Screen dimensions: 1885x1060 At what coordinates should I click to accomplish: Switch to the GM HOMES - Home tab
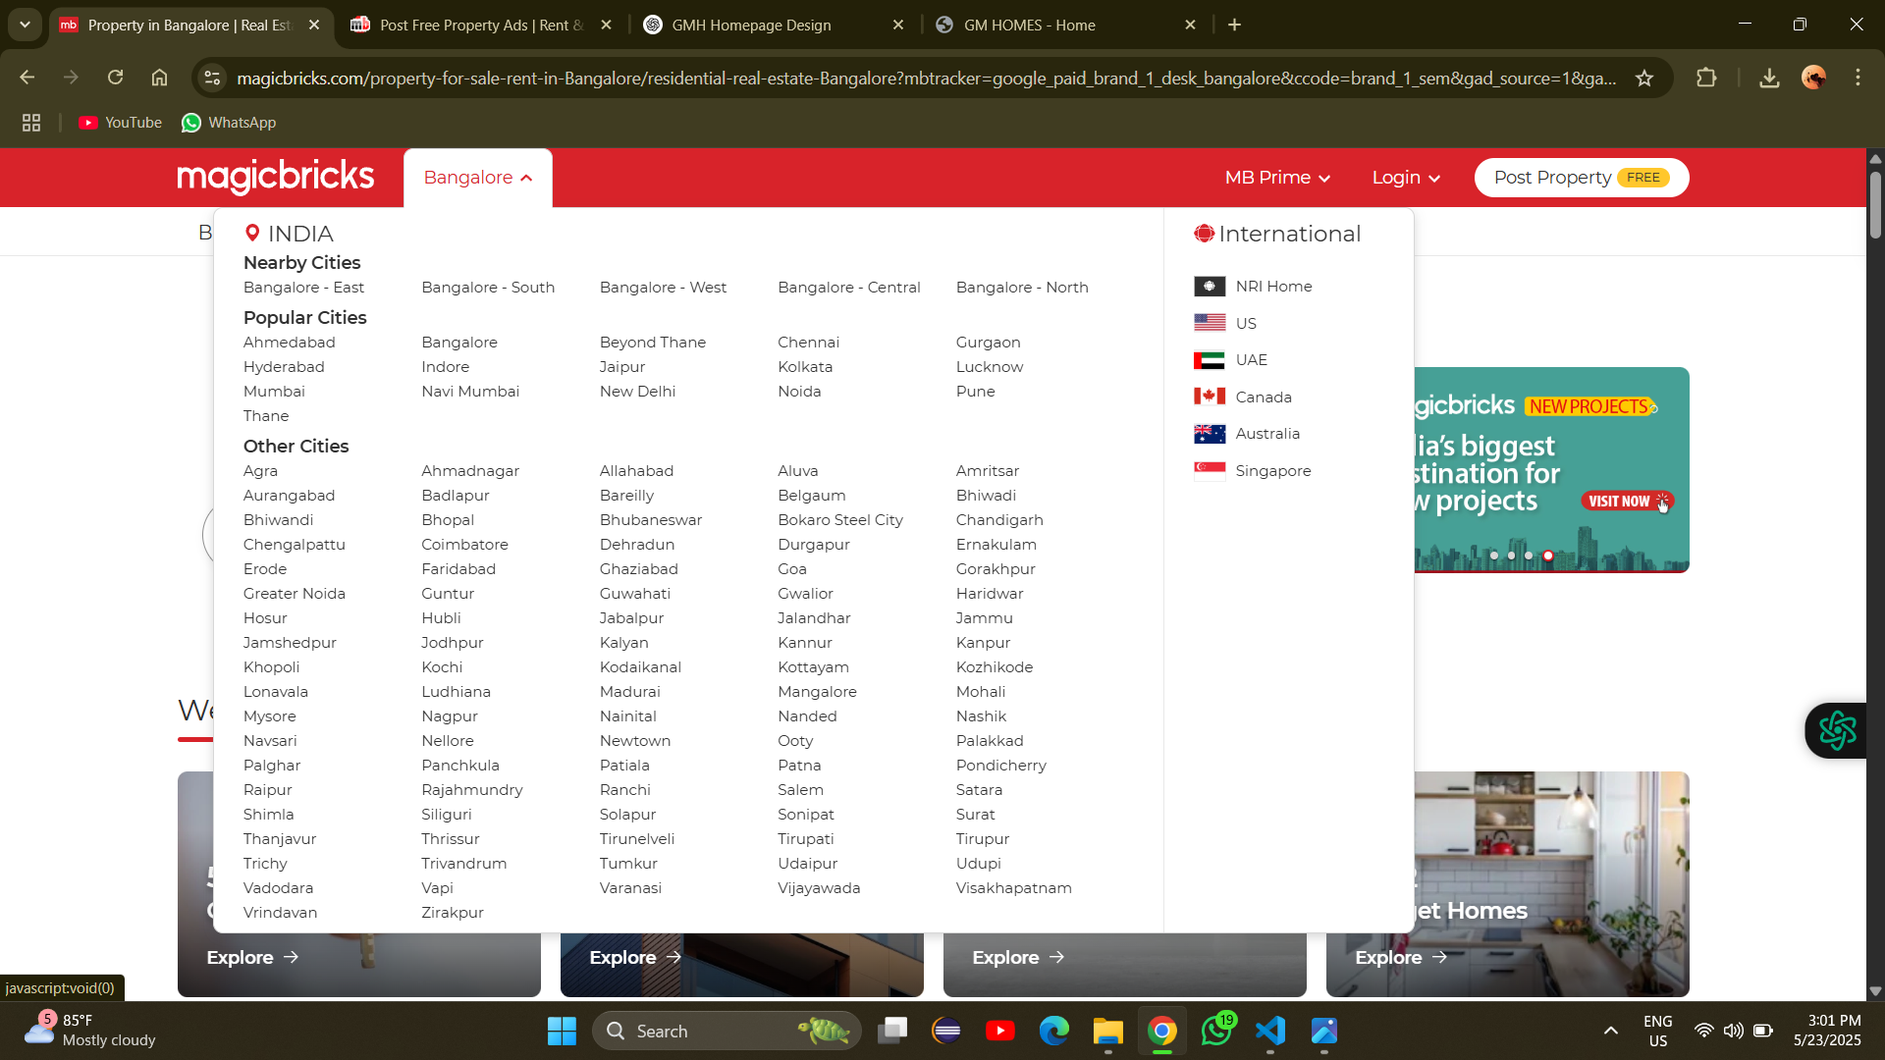click(x=1029, y=26)
